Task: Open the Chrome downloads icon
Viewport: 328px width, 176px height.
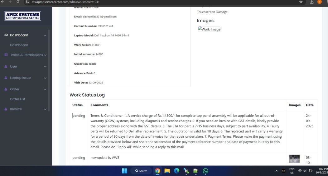Action: pos(312,2)
